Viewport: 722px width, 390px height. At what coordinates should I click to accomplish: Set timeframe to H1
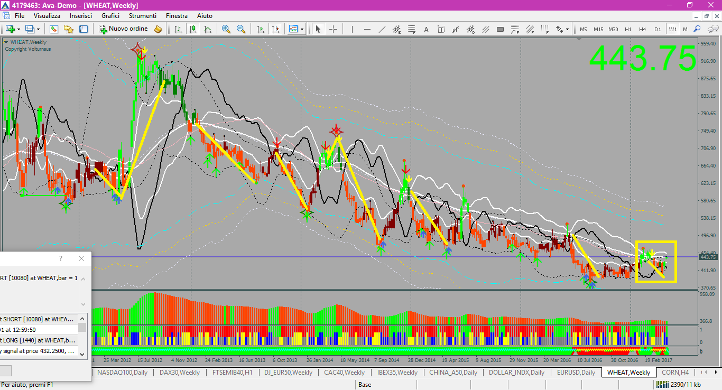[x=628, y=29]
